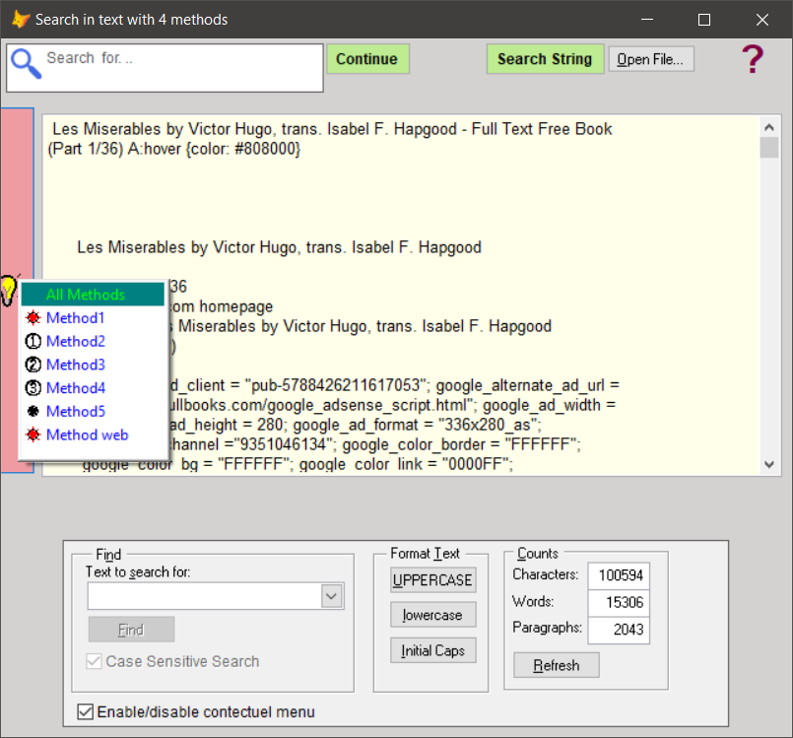Click the red star icon beside Method web
This screenshot has height=738, width=793.
click(x=33, y=435)
